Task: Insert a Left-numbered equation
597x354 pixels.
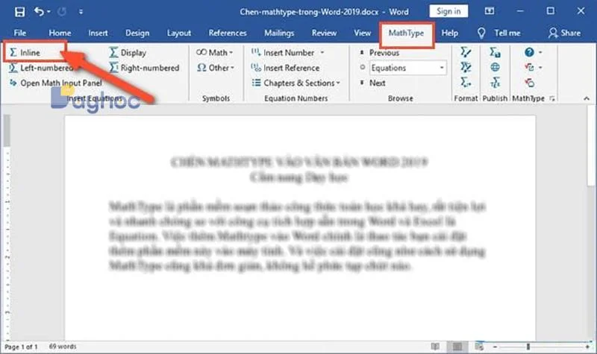Action: coord(41,68)
